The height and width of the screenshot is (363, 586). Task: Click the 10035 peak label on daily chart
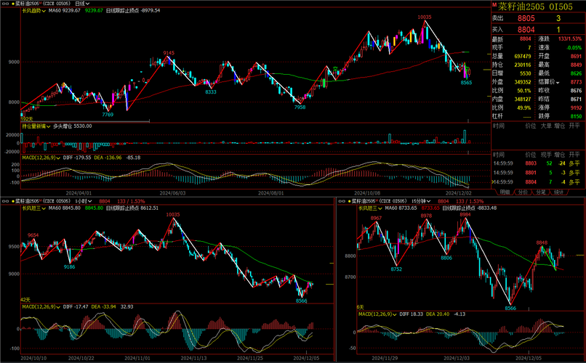[x=423, y=16]
